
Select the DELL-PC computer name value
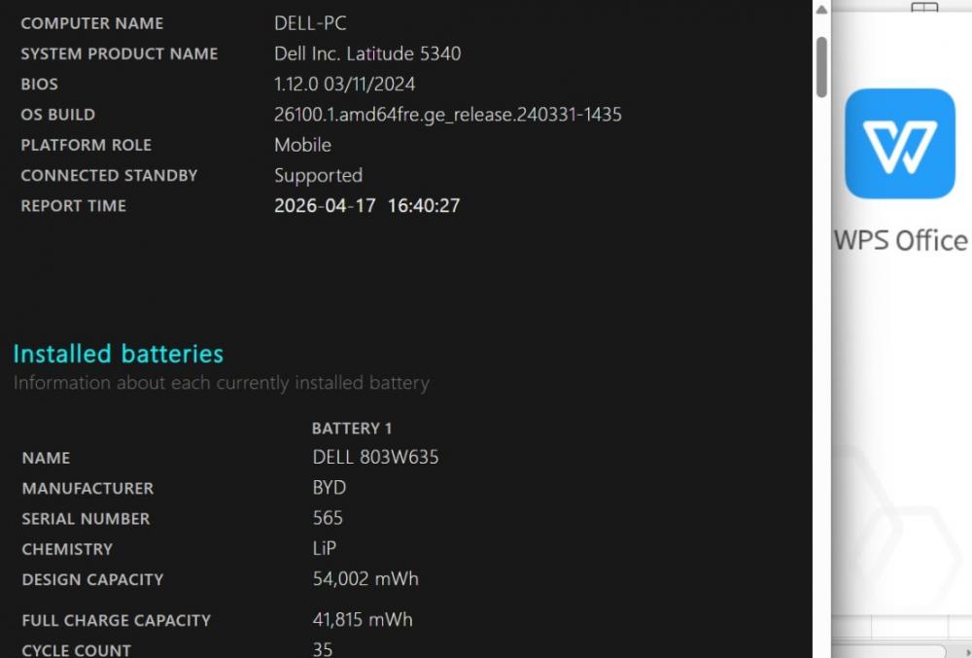tap(310, 23)
